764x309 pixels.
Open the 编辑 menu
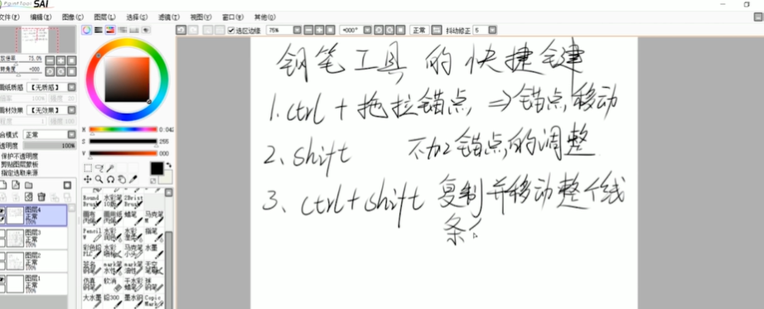pos(41,17)
